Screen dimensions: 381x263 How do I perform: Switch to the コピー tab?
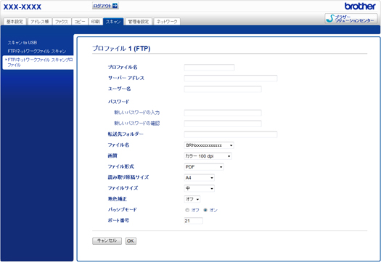tap(80, 22)
